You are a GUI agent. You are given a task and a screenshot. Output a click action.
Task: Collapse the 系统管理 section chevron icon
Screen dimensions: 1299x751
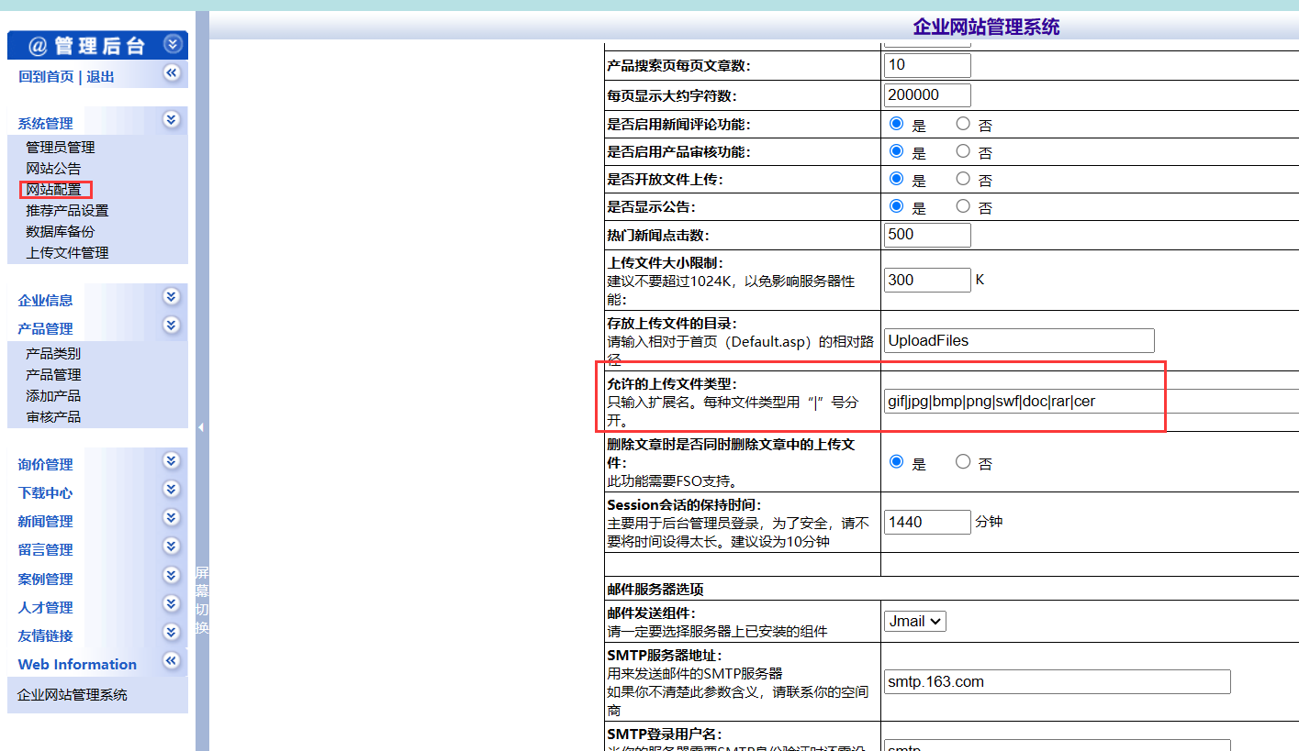(x=172, y=119)
